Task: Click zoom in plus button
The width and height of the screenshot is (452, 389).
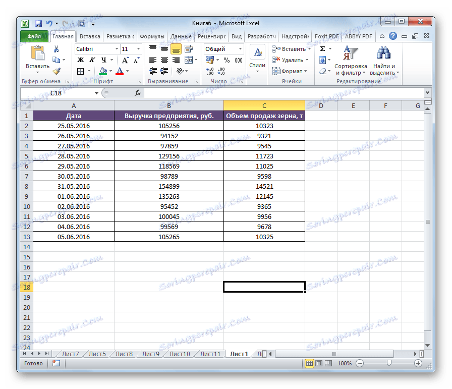Action: click(418, 363)
